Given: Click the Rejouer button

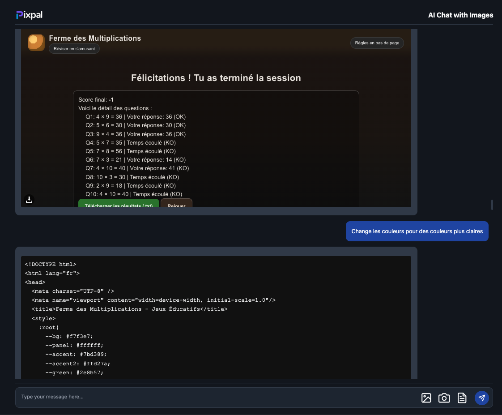Looking at the screenshot, I should [176, 204].
